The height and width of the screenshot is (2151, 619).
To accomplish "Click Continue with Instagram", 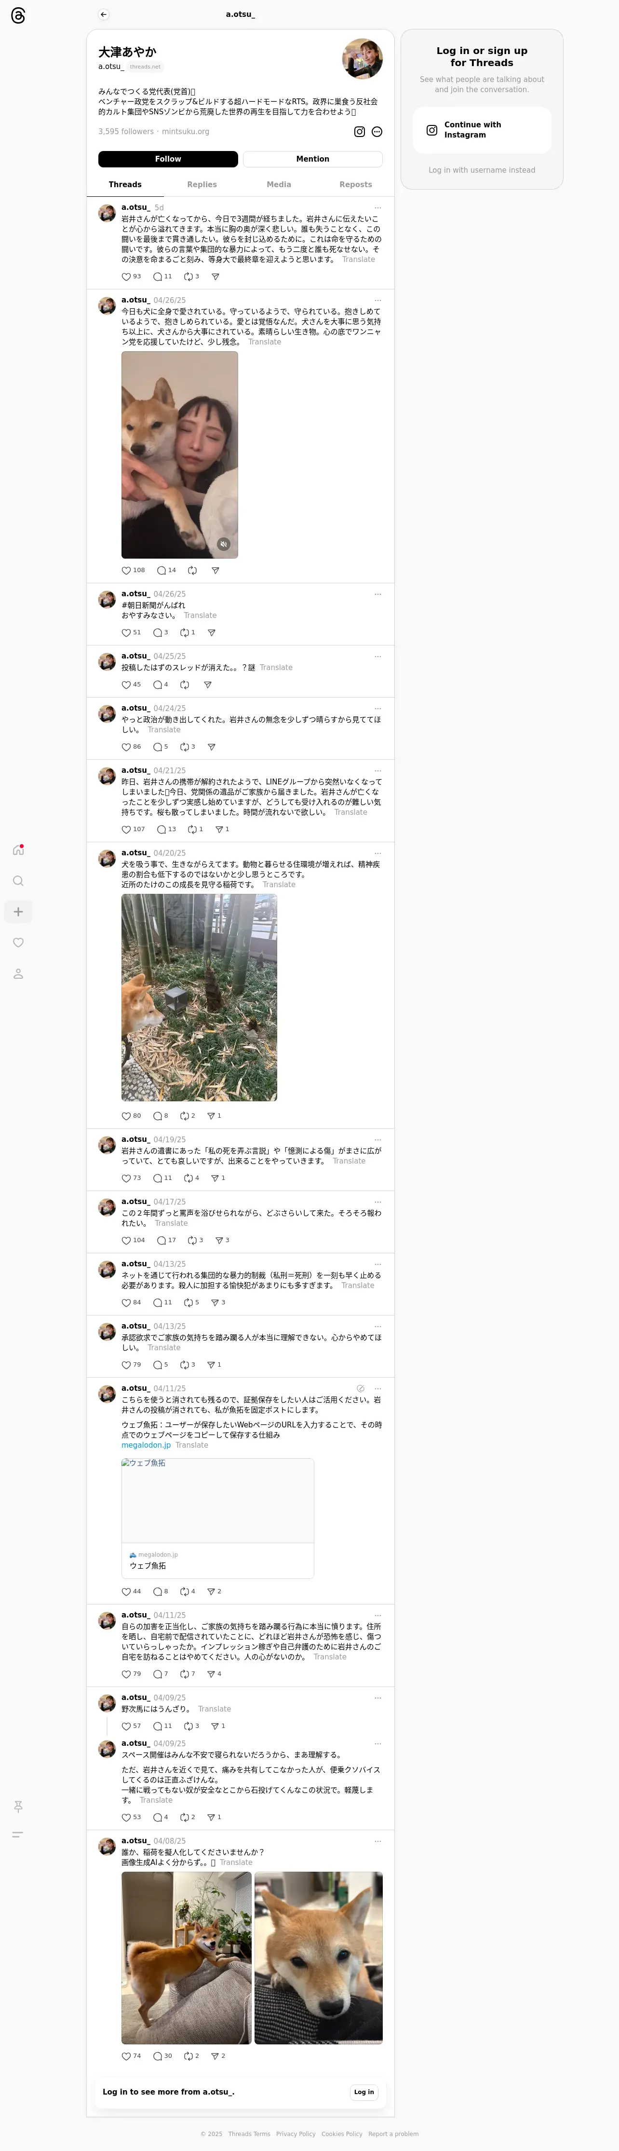I will click(x=482, y=130).
